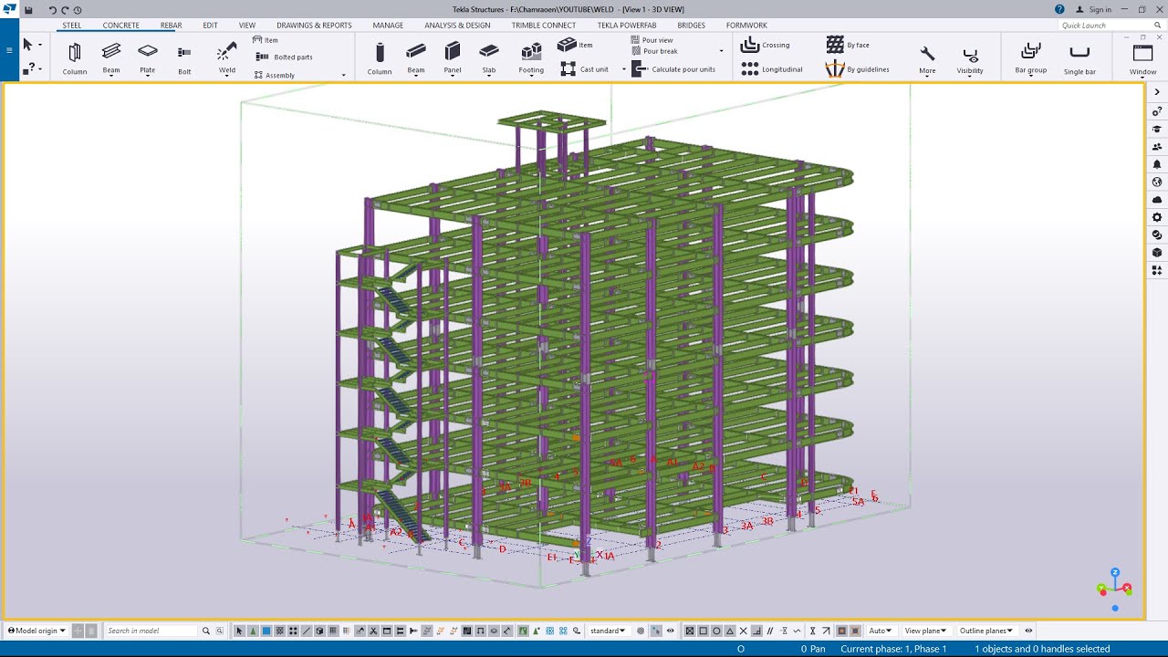The image size is (1168, 657).
Task: Open the standard selection filter dropdown
Action: pos(608,631)
